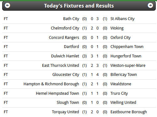Open Billericay Town team link
Image resolution: width=157 pixels, height=117 pixels.
[x=123, y=75]
